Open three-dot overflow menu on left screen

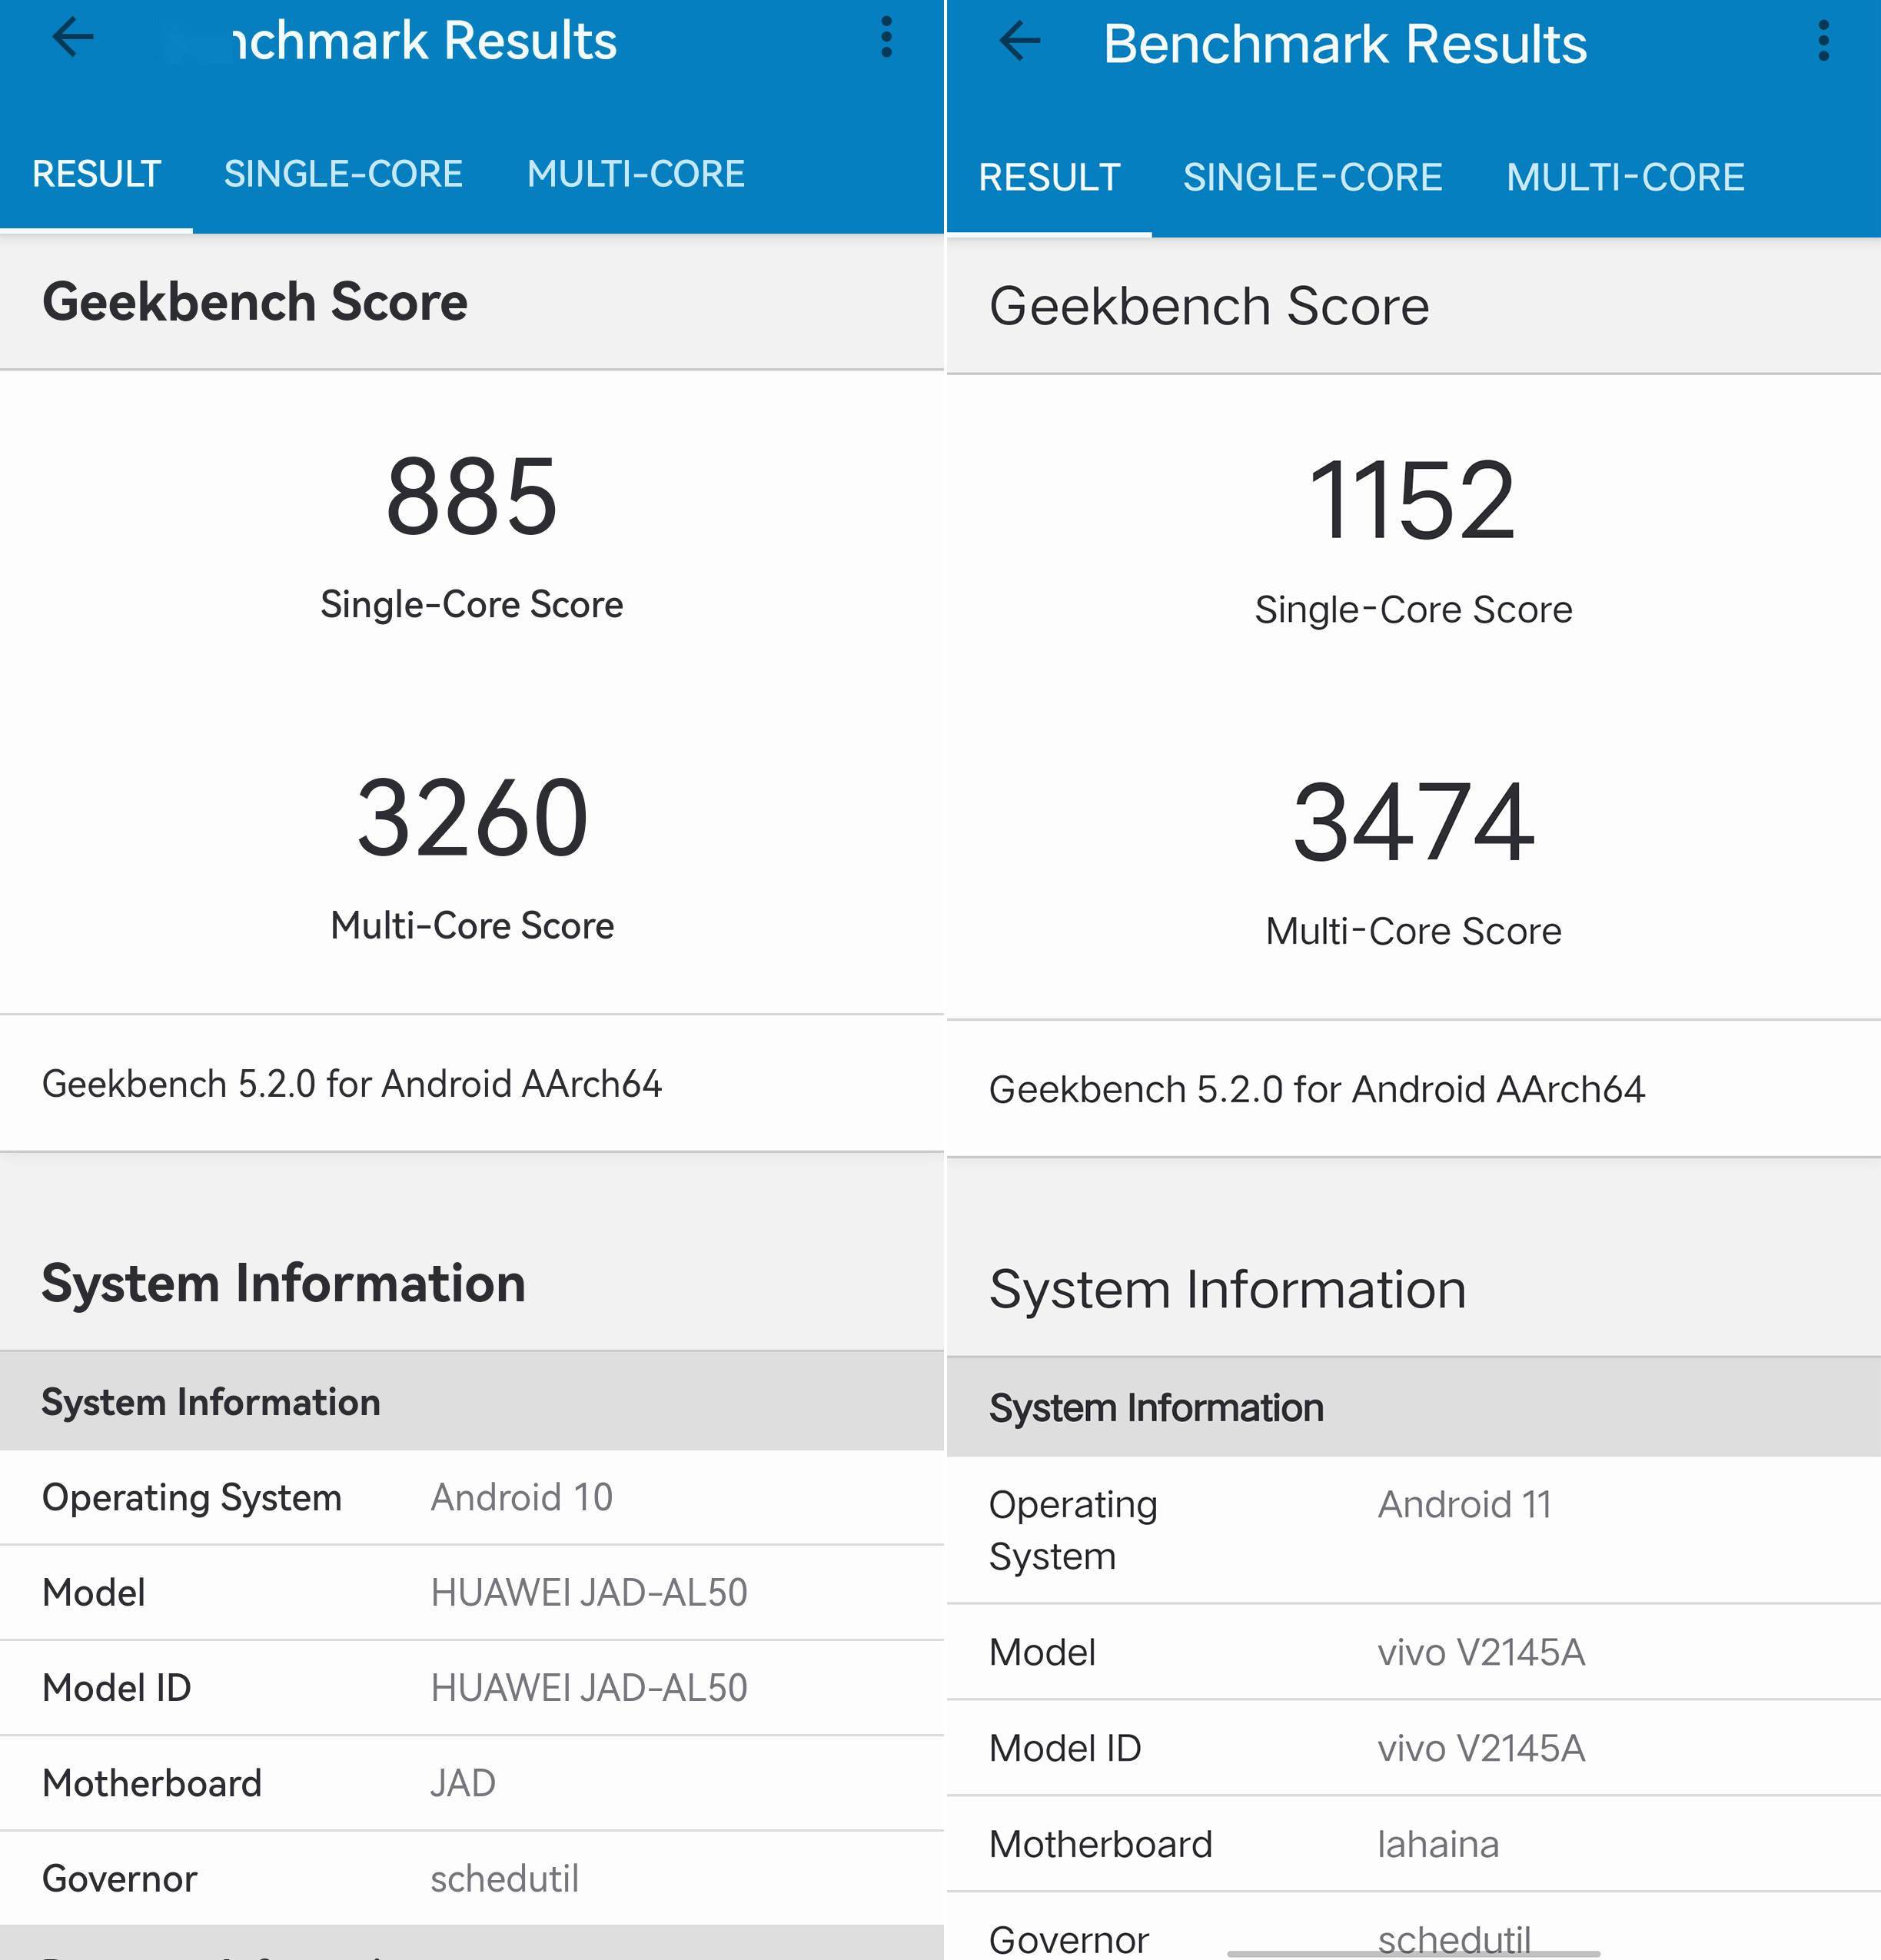tap(885, 38)
